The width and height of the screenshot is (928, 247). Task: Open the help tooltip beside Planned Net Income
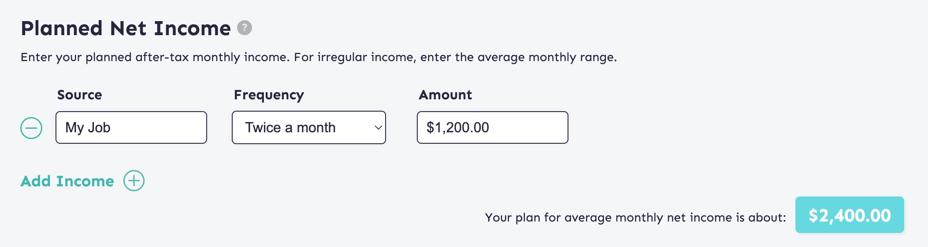coord(245,28)
